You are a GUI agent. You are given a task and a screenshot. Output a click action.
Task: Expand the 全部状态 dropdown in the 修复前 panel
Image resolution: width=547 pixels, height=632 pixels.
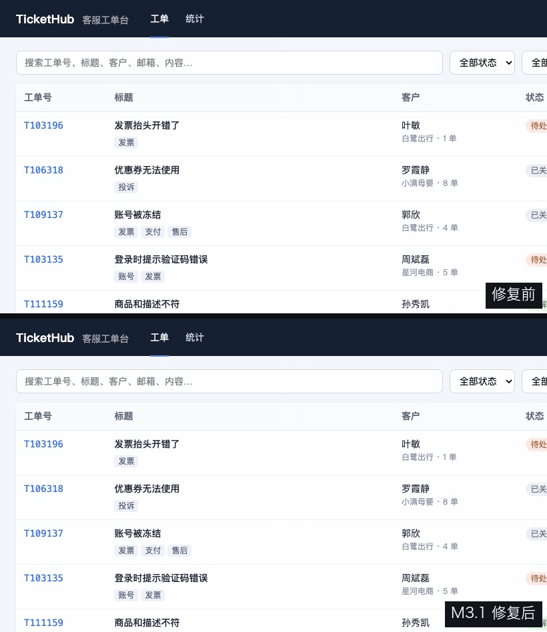[482, 63]
